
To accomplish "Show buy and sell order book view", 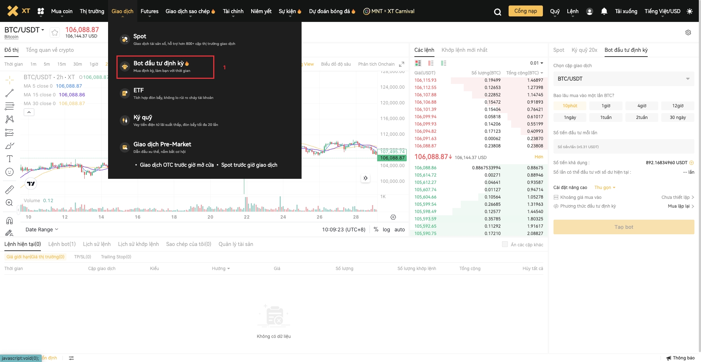I will pyautogui.click(x=418, y=63).
